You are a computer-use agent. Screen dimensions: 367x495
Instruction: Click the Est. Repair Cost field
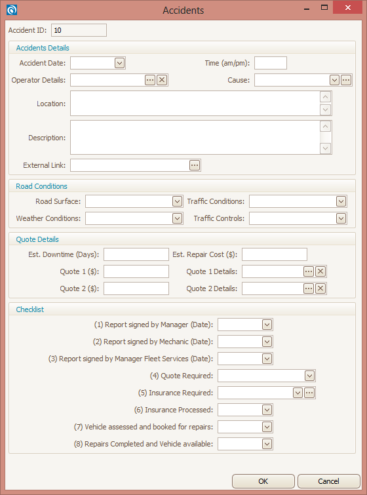[x=275, y=254]
